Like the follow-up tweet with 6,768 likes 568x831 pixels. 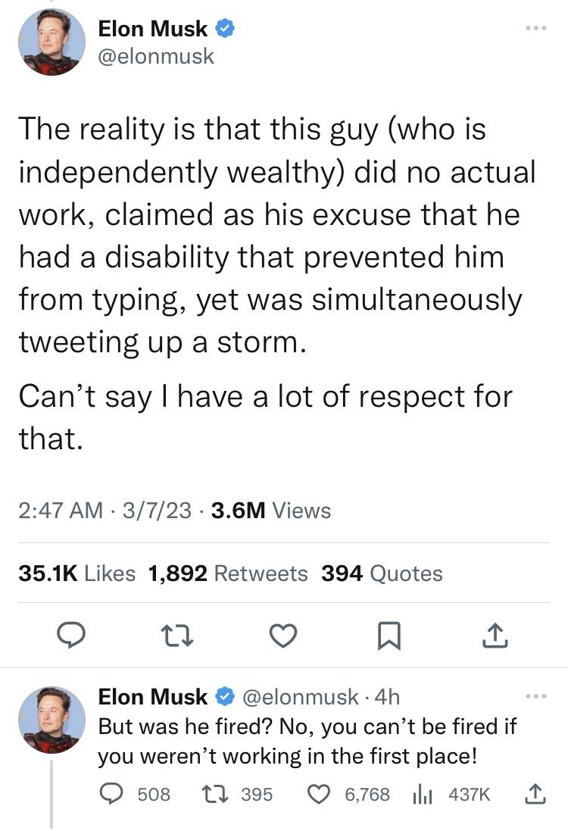point(321,794)
